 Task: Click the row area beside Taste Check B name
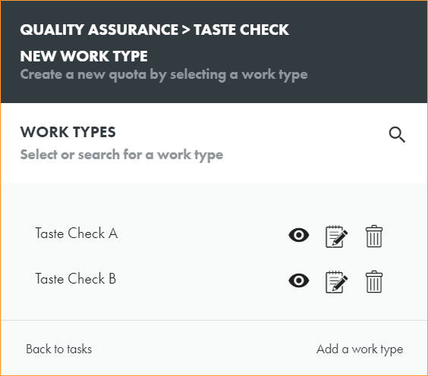point(202,280)
